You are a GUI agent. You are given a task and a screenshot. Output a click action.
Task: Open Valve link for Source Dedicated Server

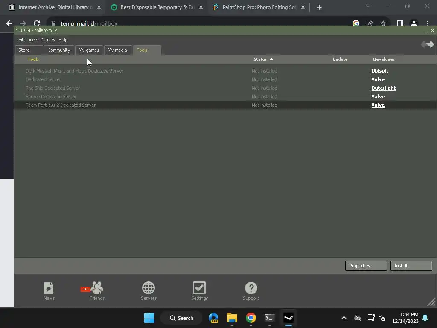click(378, 97)
